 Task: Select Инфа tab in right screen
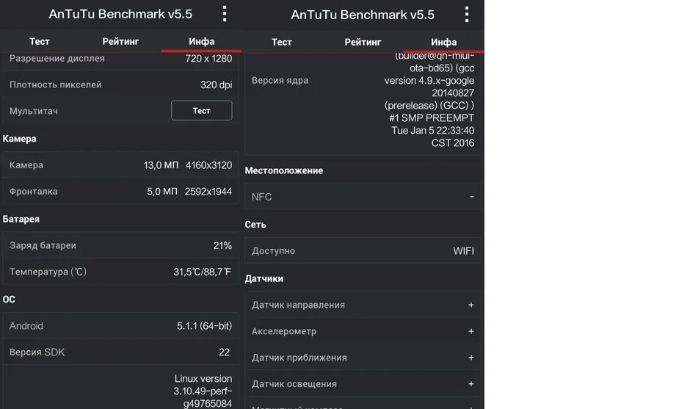click(443, 43)
